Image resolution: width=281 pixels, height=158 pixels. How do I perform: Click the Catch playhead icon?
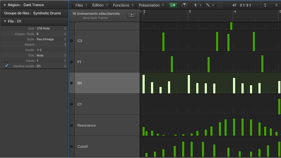click(184, 5)
